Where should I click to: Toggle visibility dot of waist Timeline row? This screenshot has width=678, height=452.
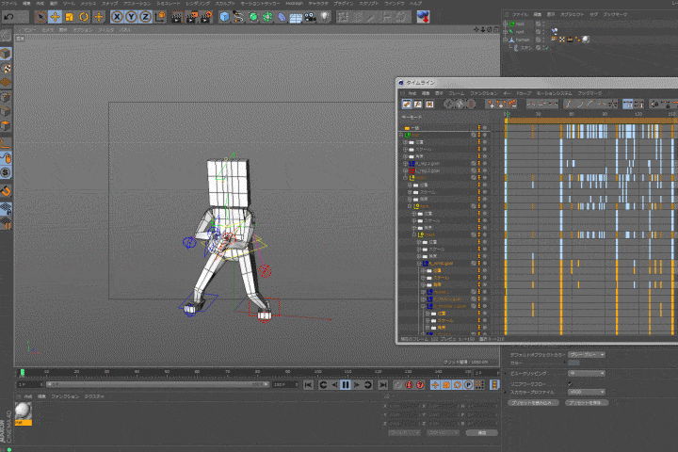click(x=485, y=178)
